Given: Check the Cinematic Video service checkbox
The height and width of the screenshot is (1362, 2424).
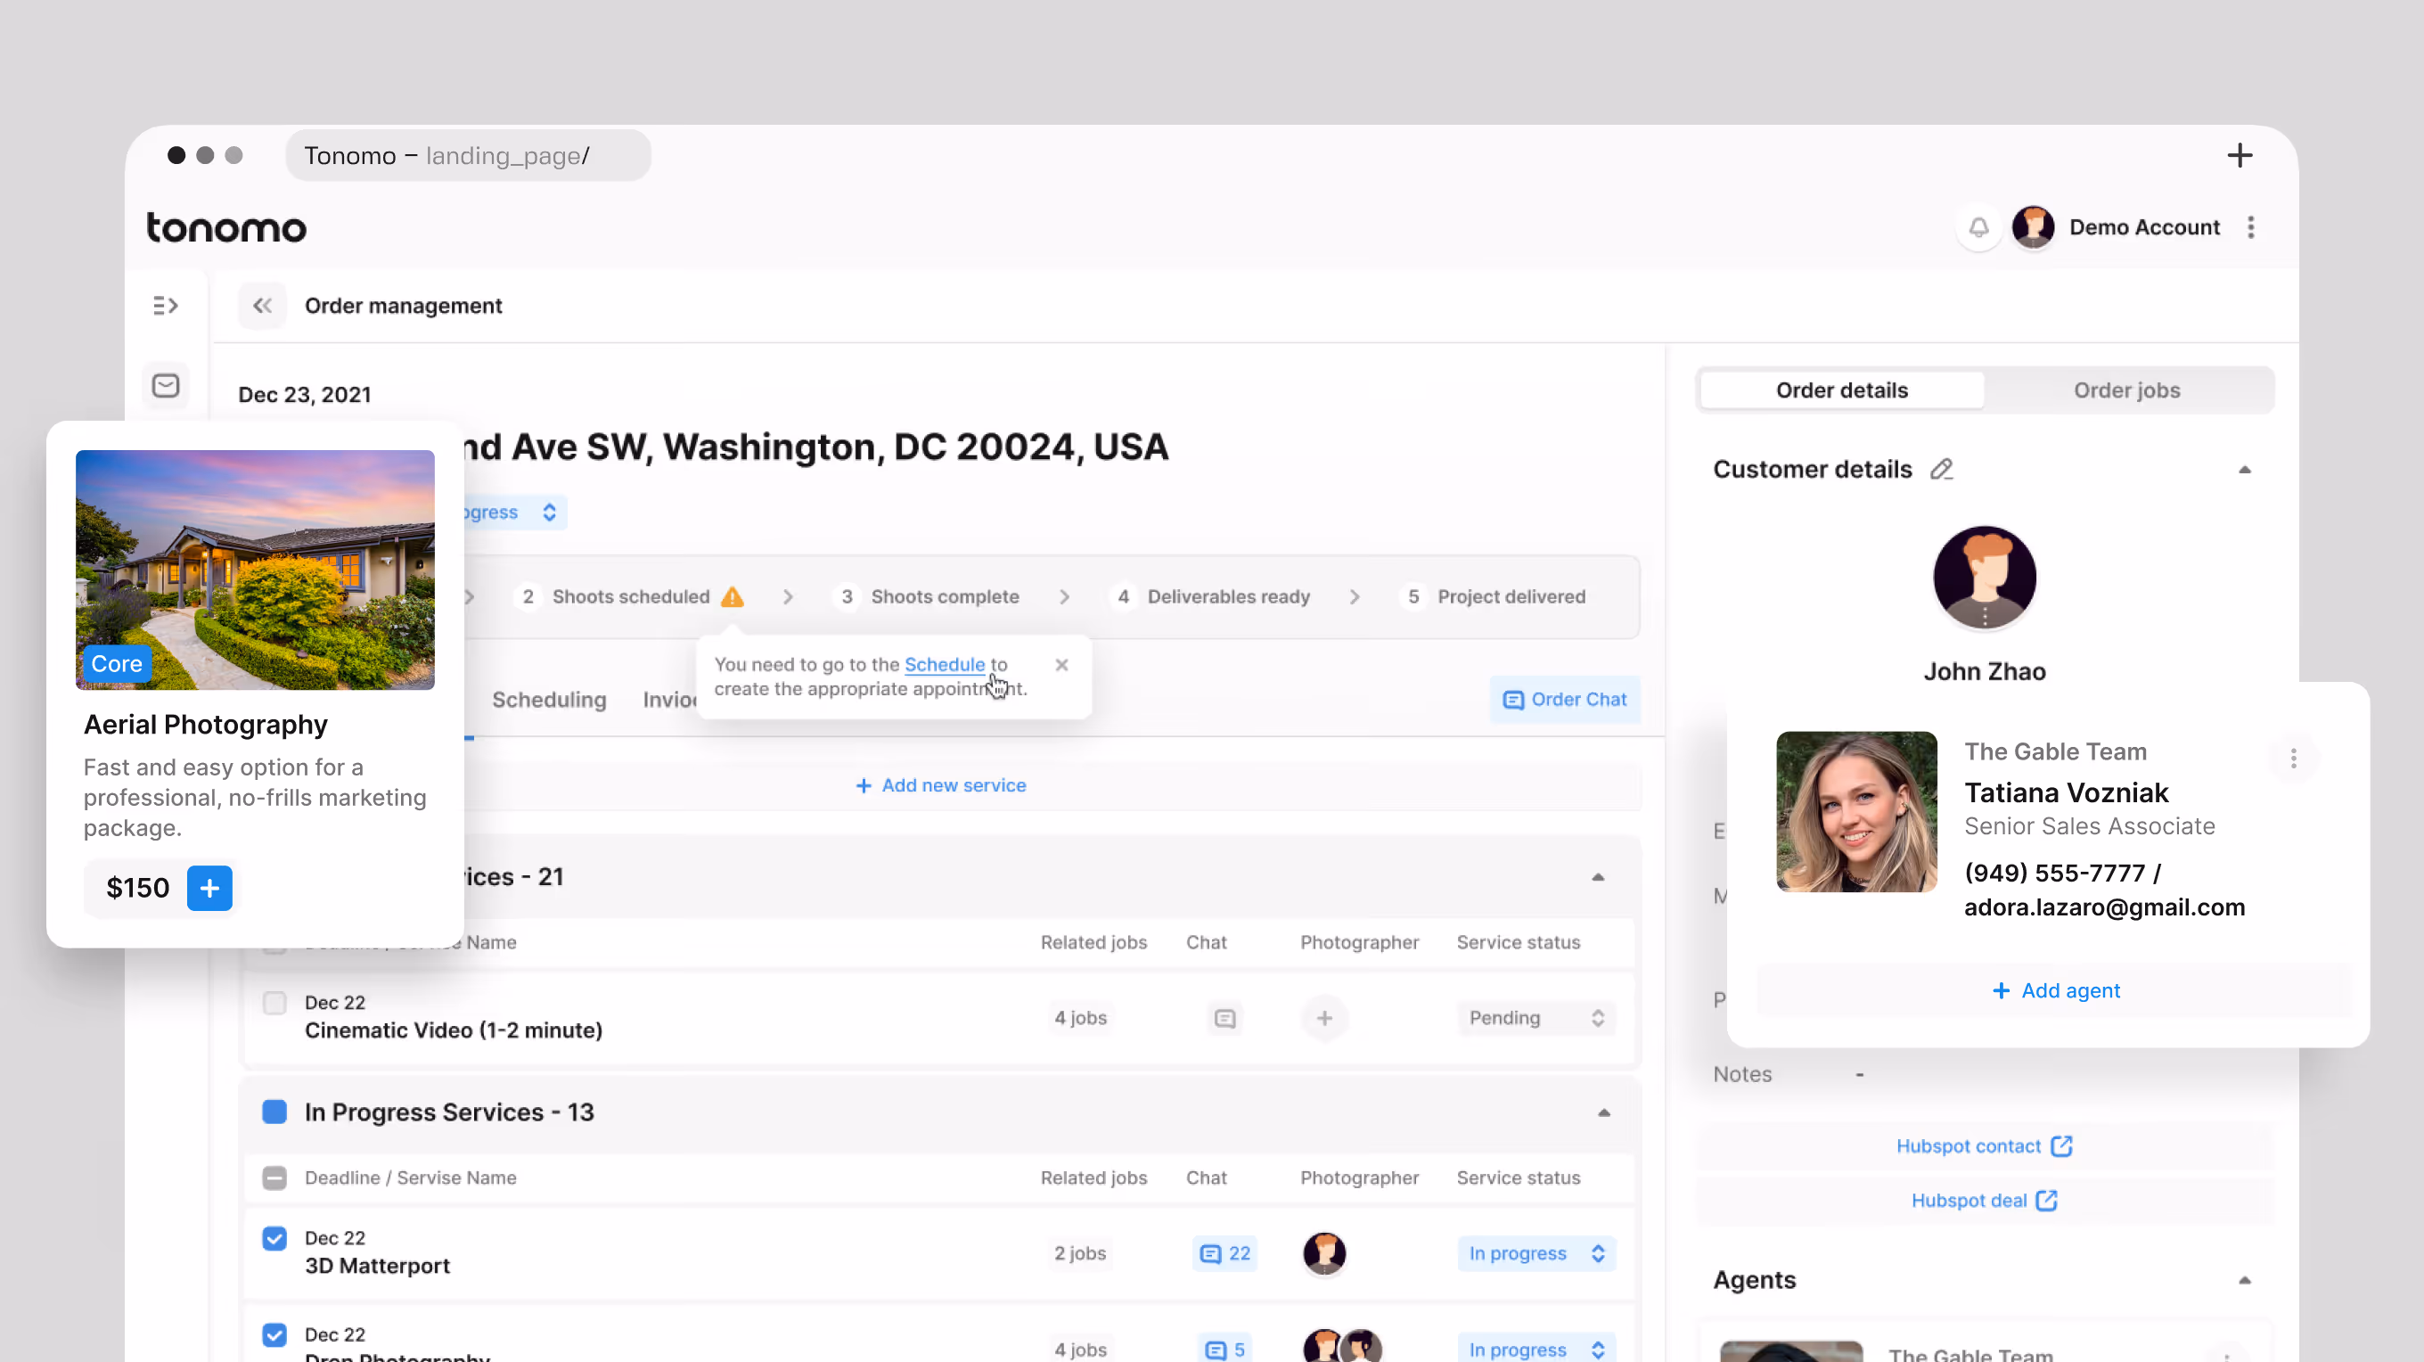Looking at the screenshot, I should [x=274, y=1003].
